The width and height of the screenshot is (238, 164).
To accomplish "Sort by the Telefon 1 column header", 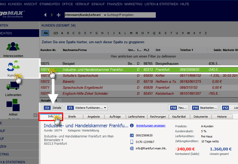I will click(x=193, y=50).
